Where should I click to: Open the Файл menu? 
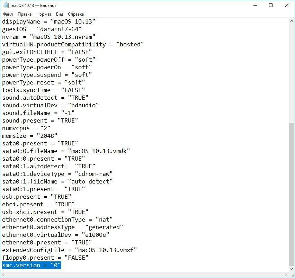[x=8, y=14]
